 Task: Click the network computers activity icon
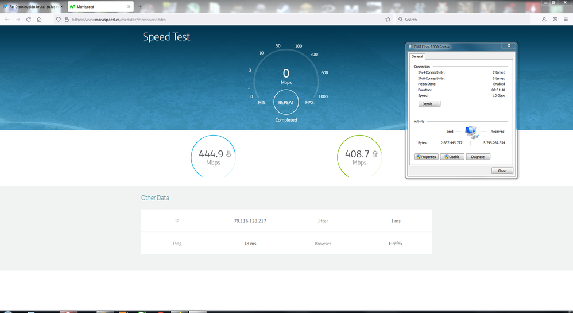[x=471, y=132]
